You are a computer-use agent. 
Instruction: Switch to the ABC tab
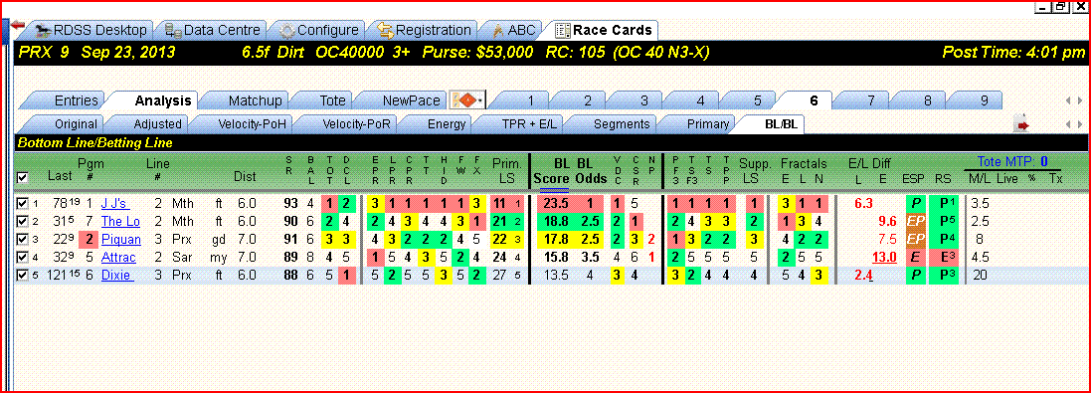click(514, 30)
